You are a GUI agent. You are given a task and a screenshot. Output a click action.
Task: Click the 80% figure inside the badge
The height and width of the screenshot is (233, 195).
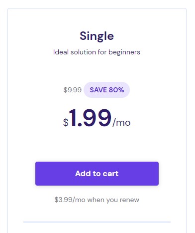tap(116, 90)
